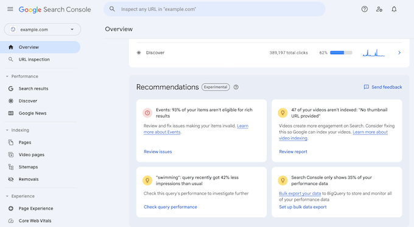Click the Discover row asterisk icon
The image size is (414, 227).
(x=139, y=53)
